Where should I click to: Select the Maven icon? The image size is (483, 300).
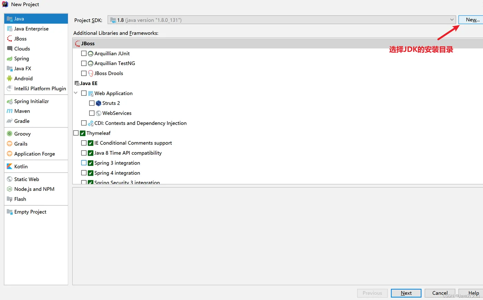10,111
